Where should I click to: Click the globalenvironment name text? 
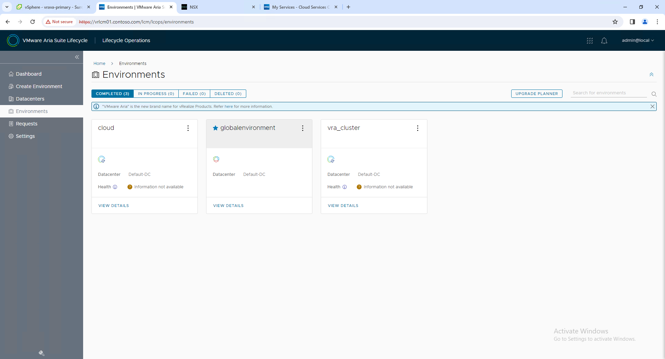pyautogui.click(x=248, y=128)
